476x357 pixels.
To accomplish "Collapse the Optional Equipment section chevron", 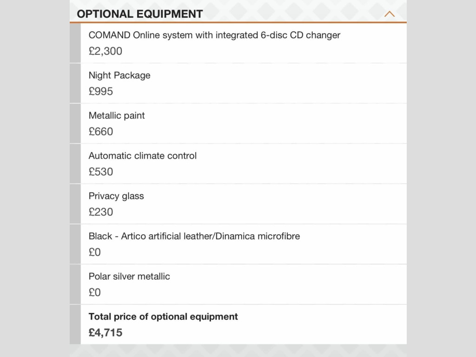I will [390, 14].
